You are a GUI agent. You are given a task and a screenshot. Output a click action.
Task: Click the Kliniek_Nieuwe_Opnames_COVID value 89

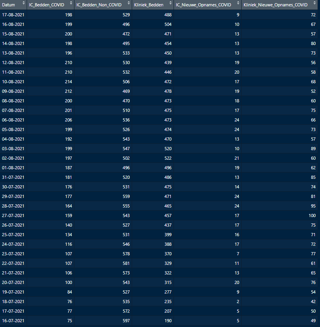[x=313, y=149]
